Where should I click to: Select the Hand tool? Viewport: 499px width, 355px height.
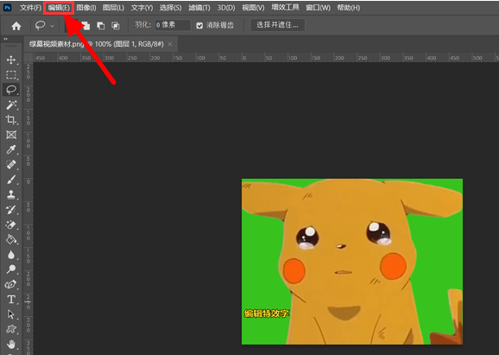click(x=11, y=344)
